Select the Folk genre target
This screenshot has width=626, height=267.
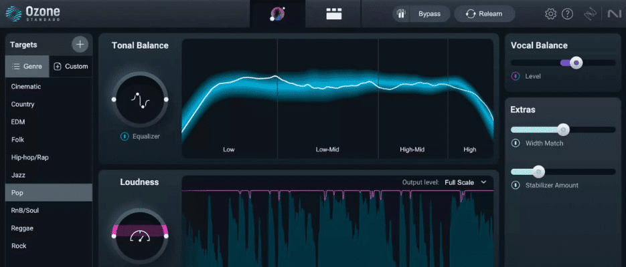tap(49, 140)
